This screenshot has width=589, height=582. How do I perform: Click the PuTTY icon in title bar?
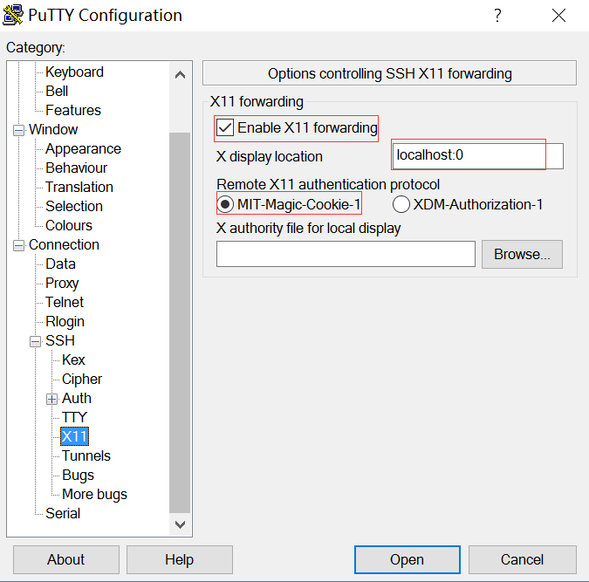click(x=13, y=15)
